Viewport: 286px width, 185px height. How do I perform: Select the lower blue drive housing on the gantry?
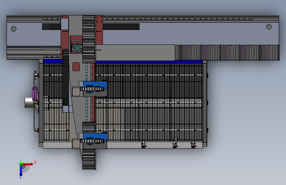click(95, 137)
